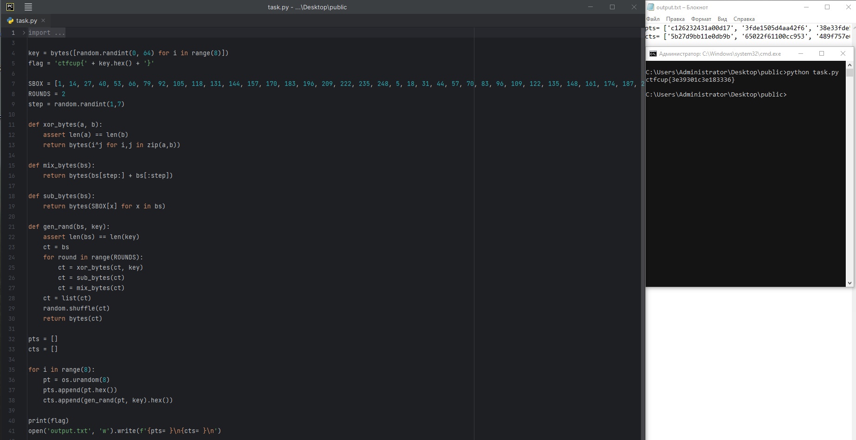Minimize the cmd.exe window
Viewport: 856px width, 440px height.
pos(800,53)
